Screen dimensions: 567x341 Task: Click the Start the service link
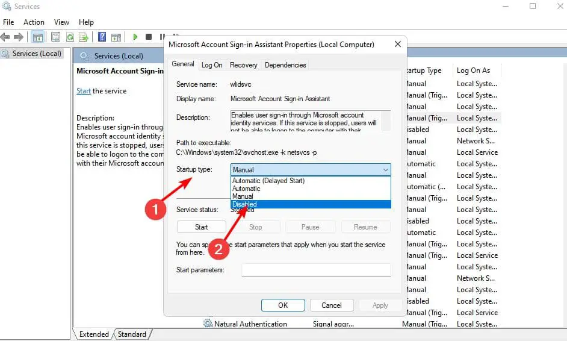[84, 91]
